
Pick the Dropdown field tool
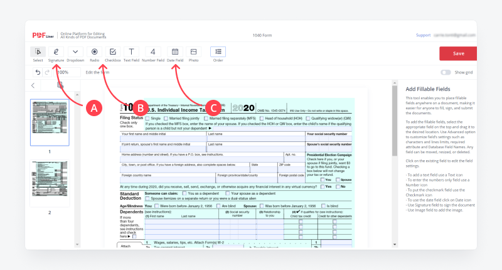(75, 52)
